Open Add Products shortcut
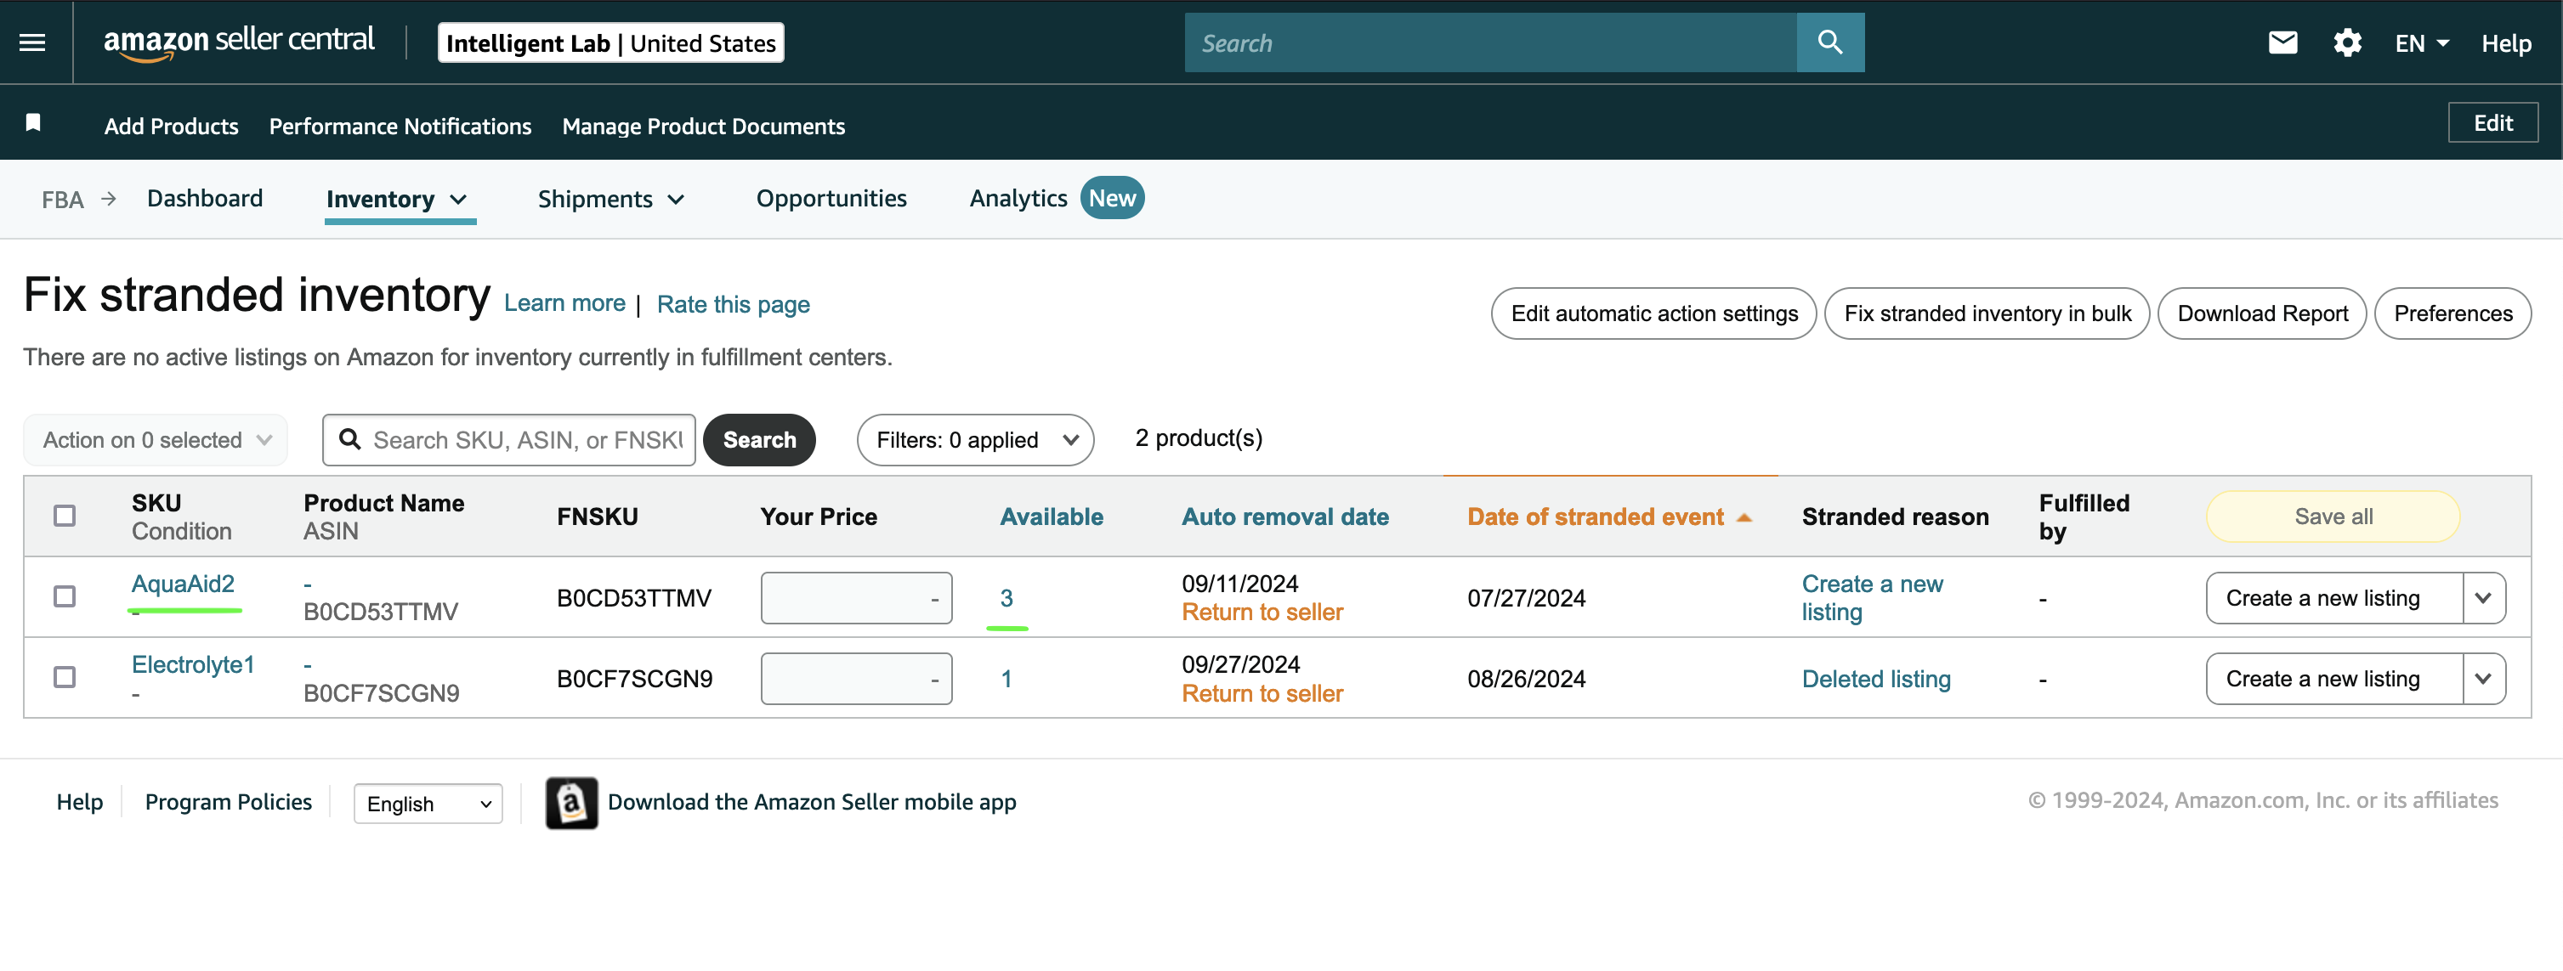Screen dimensions: 2563x971 [171, 127]
